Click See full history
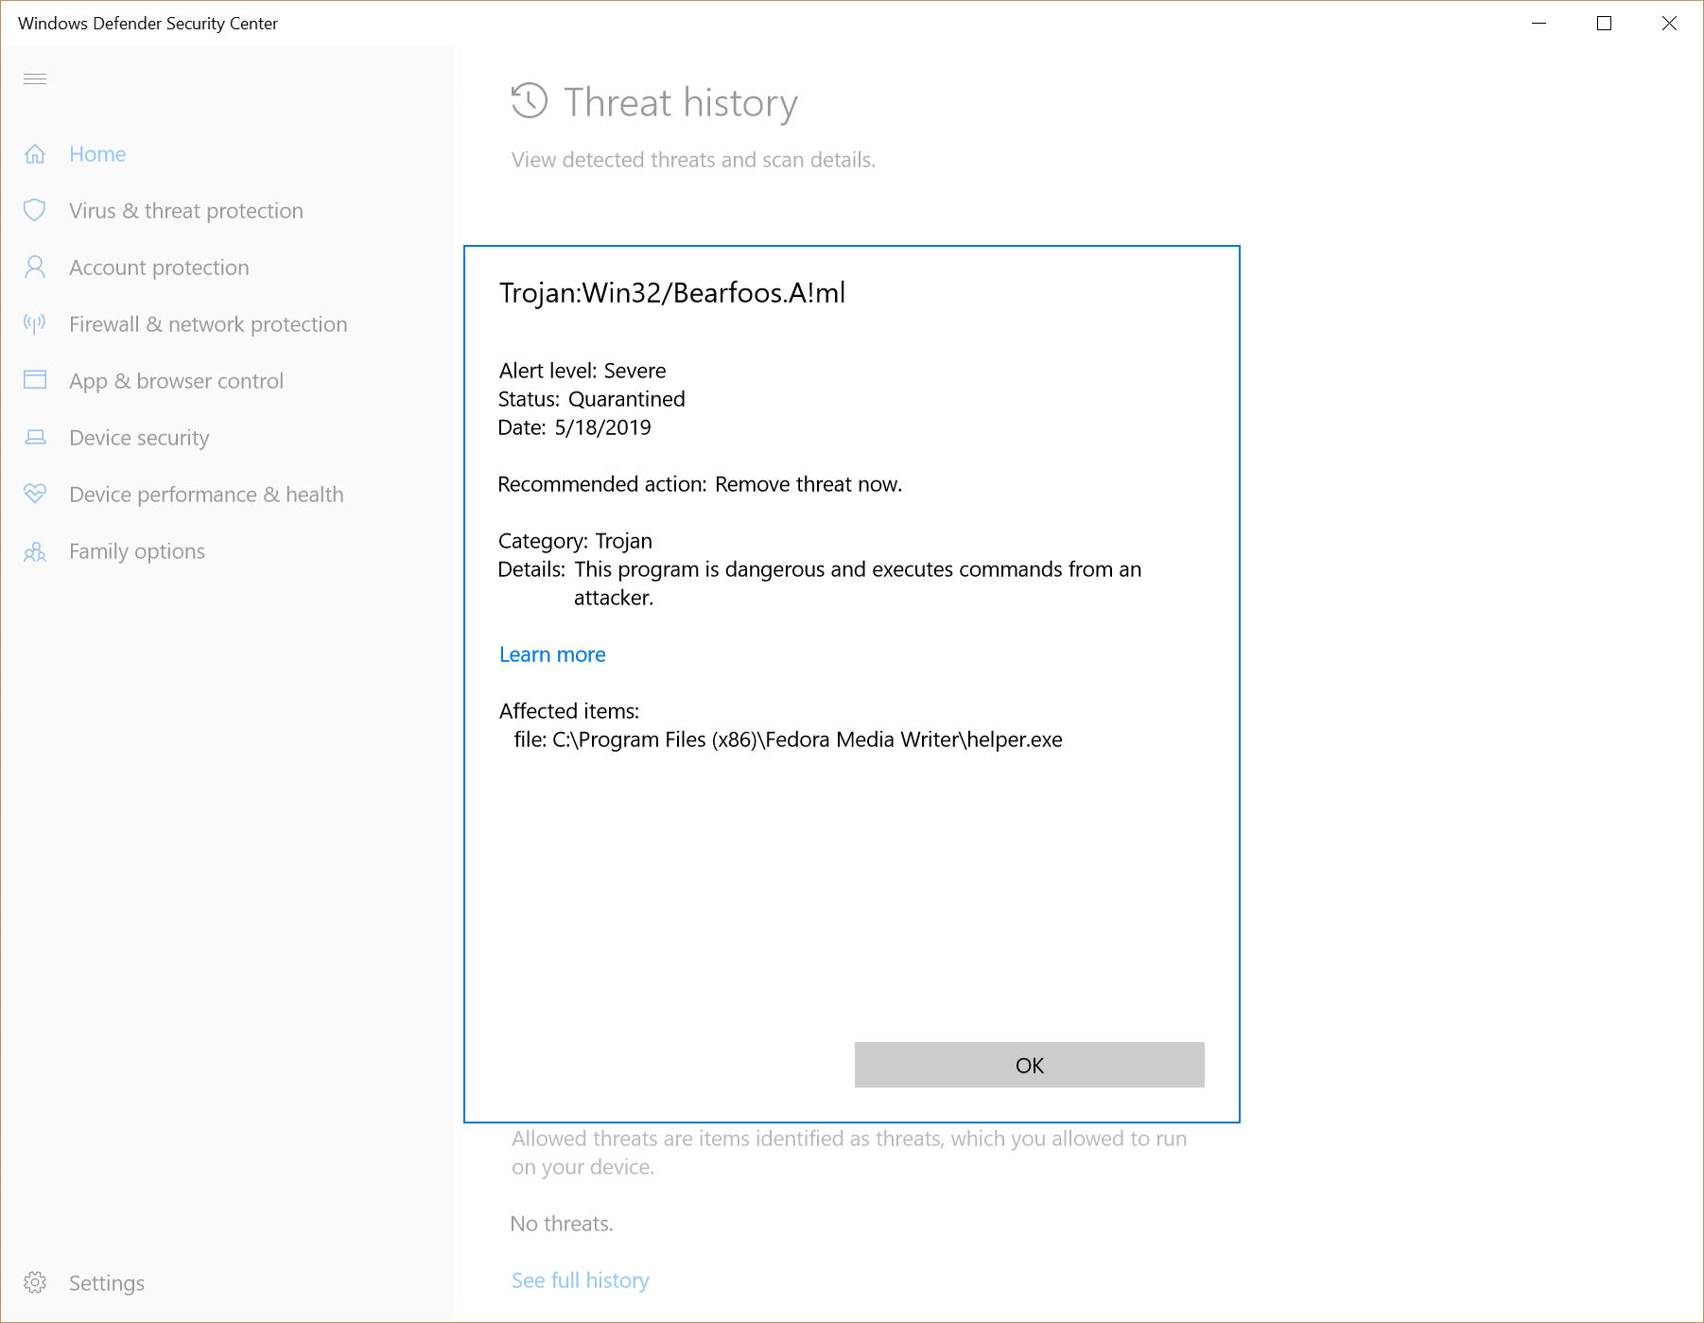Viewport: 1704px width, 1323px height. click(580, 1279)
